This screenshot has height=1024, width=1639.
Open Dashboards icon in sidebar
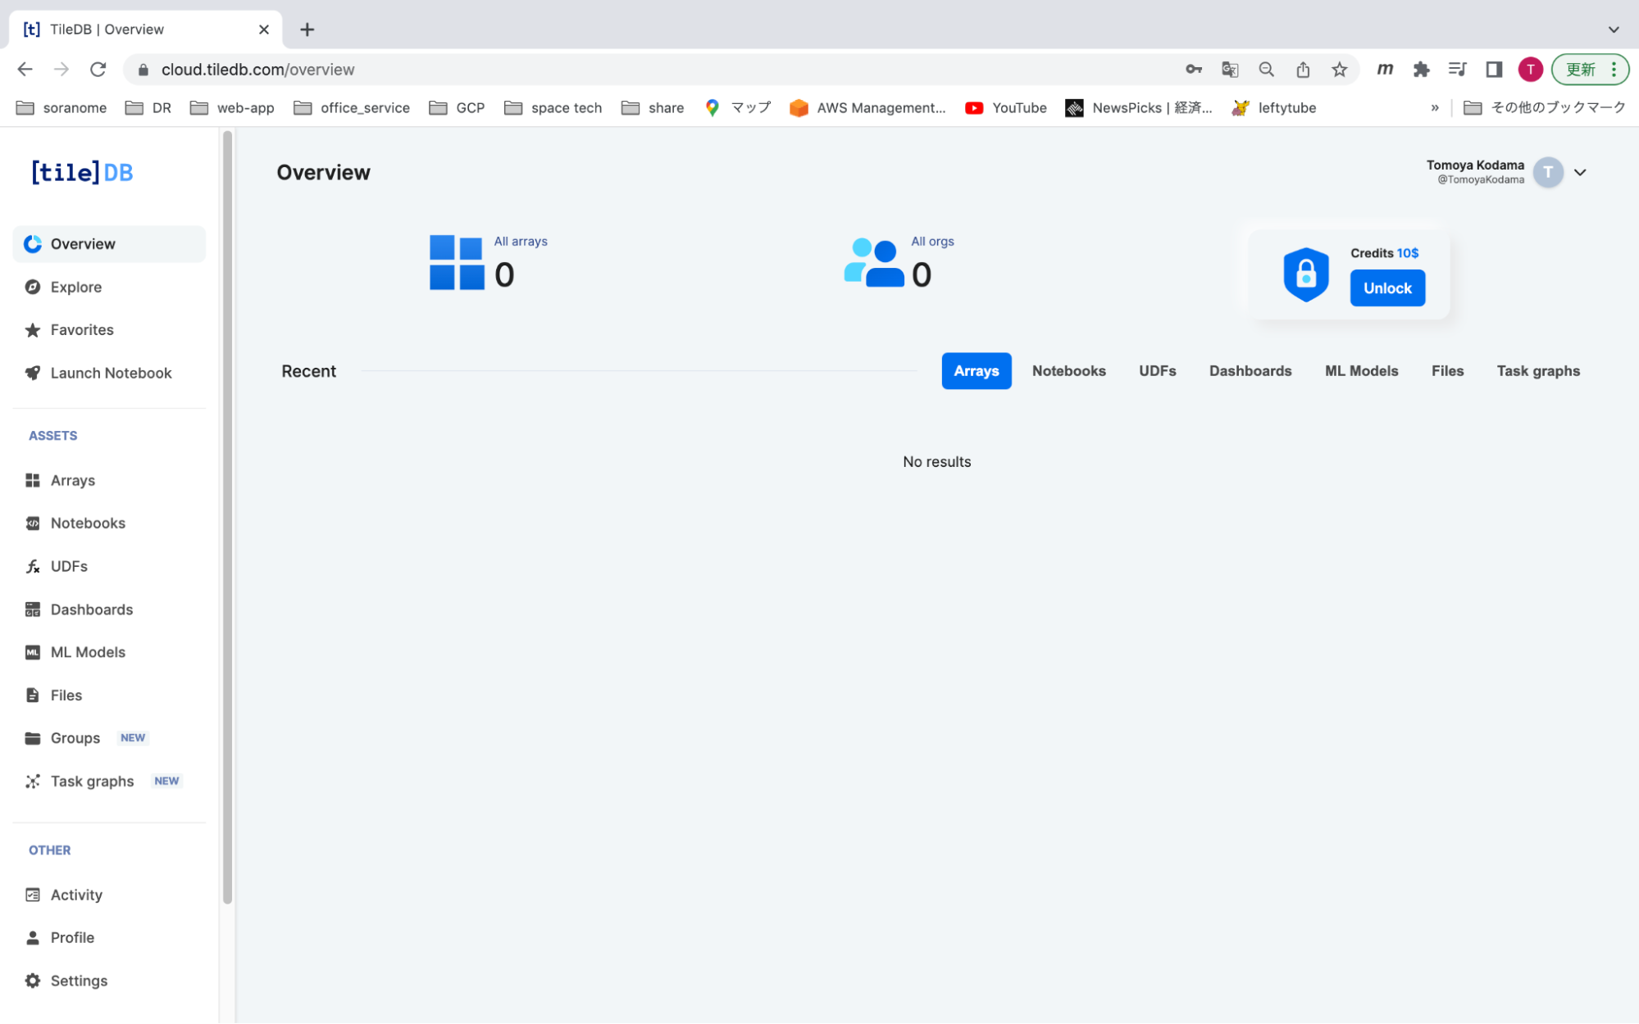pos(33,609)
